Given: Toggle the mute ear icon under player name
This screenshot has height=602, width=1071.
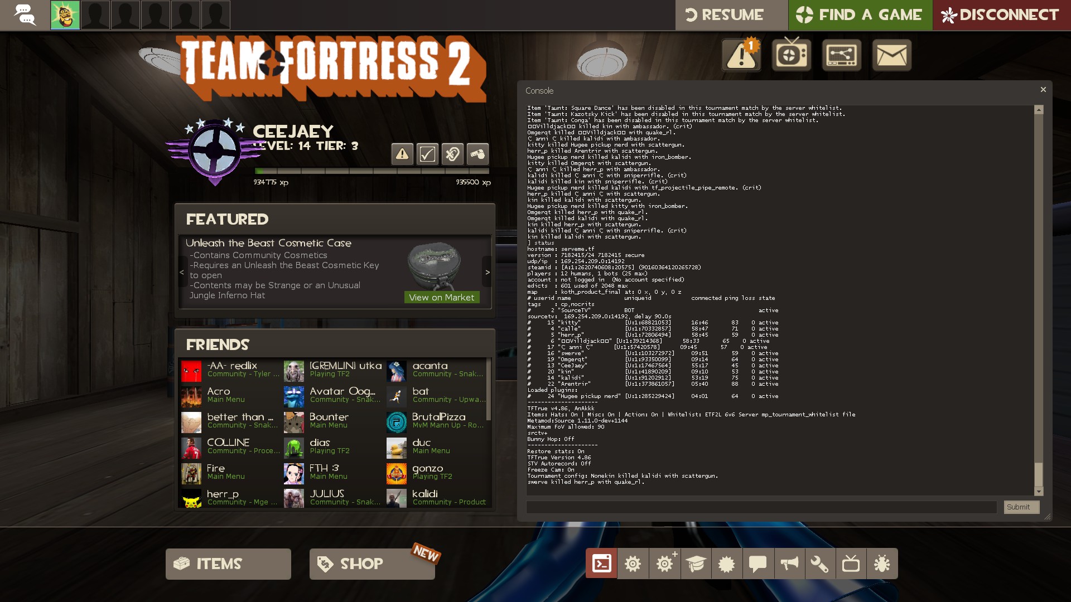Looking at the screenshot, I should [x=452, y=154].
